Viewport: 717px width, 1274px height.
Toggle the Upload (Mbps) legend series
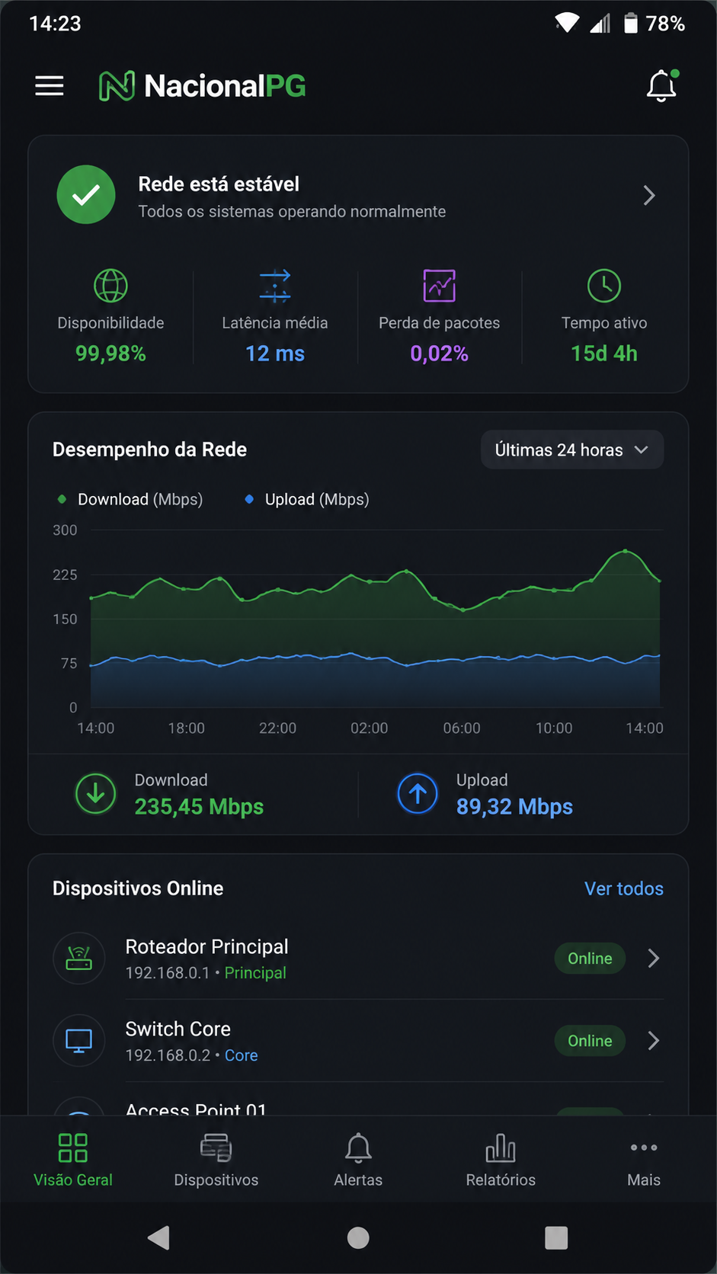(x=307, y=500)
